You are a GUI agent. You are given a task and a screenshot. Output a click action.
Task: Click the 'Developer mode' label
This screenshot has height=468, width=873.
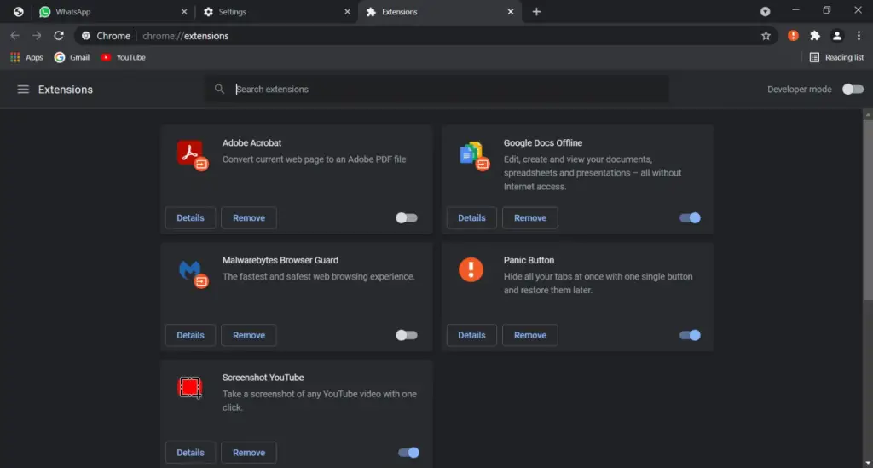point(799,89)
